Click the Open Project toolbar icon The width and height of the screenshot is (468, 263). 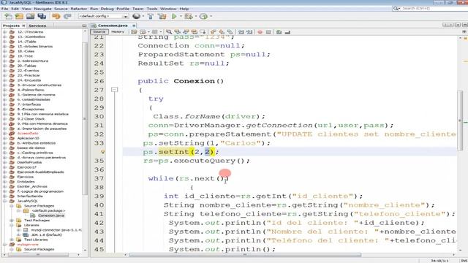(30, 16)
